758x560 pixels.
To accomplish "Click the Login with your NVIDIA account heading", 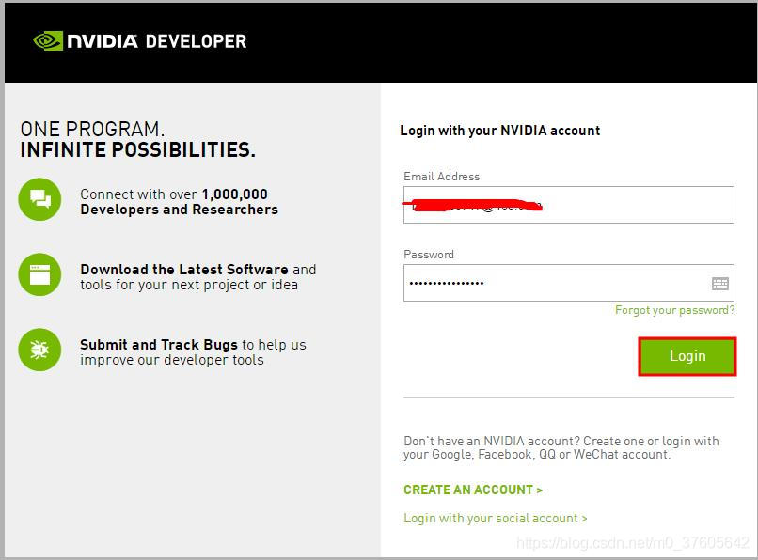I will click(x=500, y=131).
